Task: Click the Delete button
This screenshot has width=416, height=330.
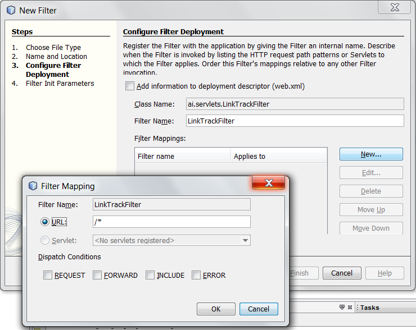Action: (371, 191)
